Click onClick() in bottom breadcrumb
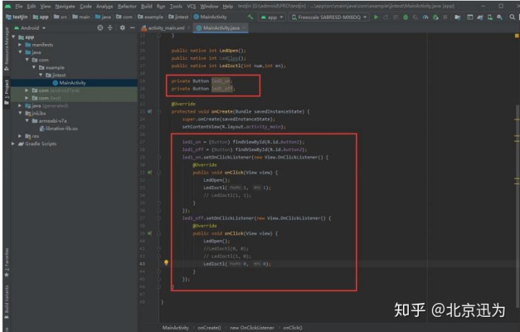520x332 pixels. (x=292, y=328)
